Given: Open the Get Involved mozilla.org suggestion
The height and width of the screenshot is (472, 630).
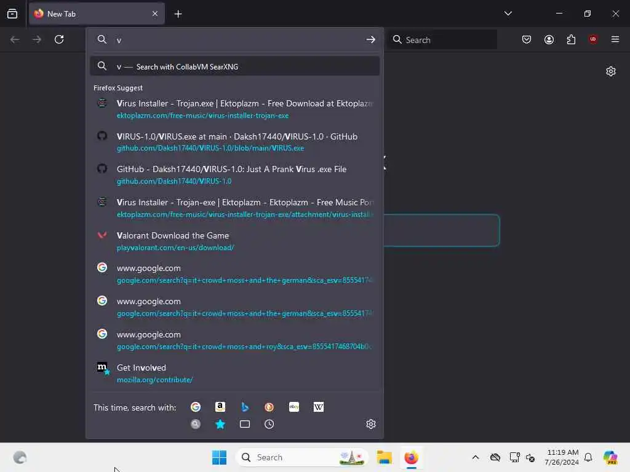Looking at the screenshot, I should 234,373.
